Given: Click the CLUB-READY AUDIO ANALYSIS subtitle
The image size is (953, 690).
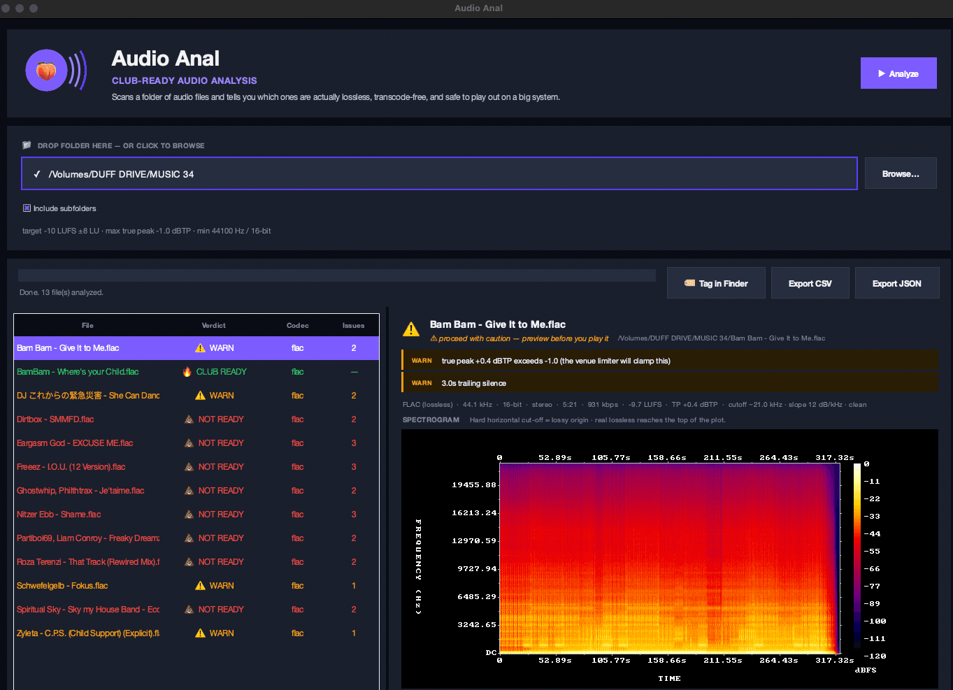Looking at the screenshot, I should point(185,80).
